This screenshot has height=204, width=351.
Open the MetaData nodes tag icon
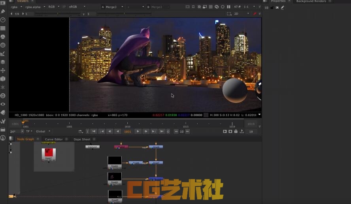(x=3, y=113)
